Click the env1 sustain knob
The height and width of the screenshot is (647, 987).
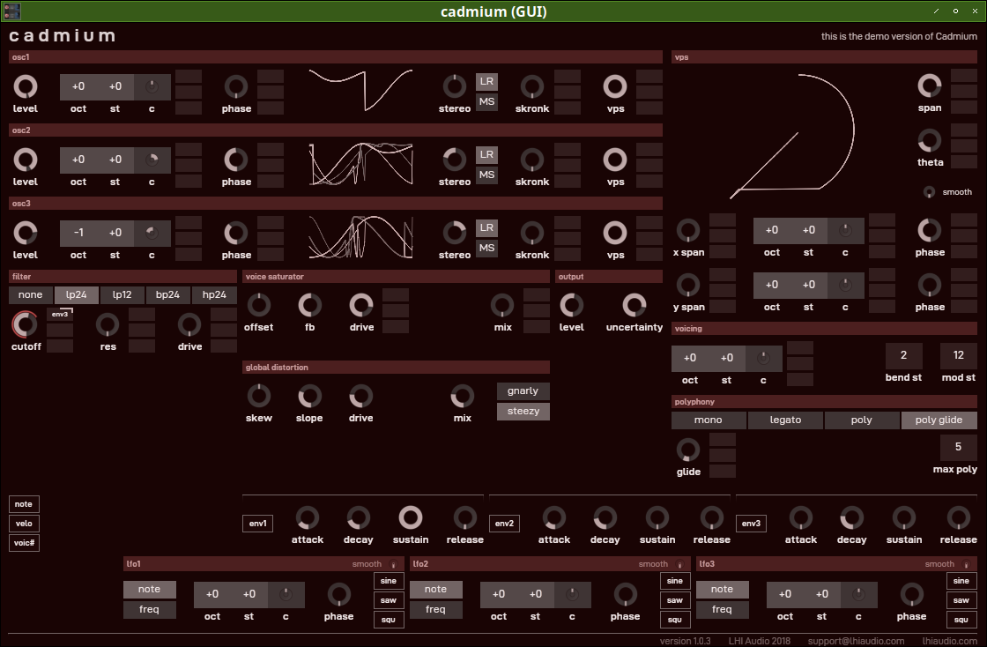[x=411, y=518]
